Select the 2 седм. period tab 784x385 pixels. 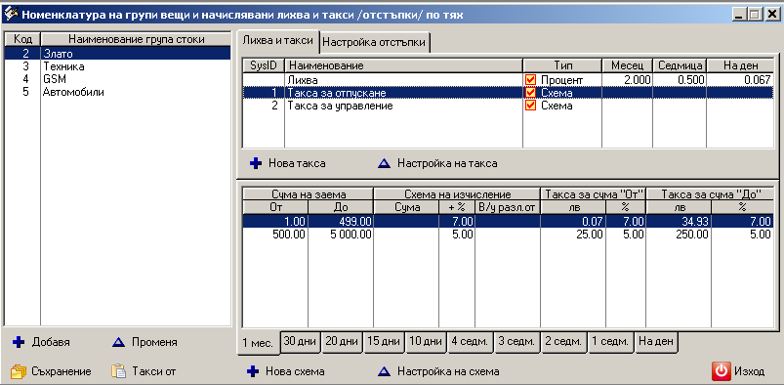click(x=564, y=341)
